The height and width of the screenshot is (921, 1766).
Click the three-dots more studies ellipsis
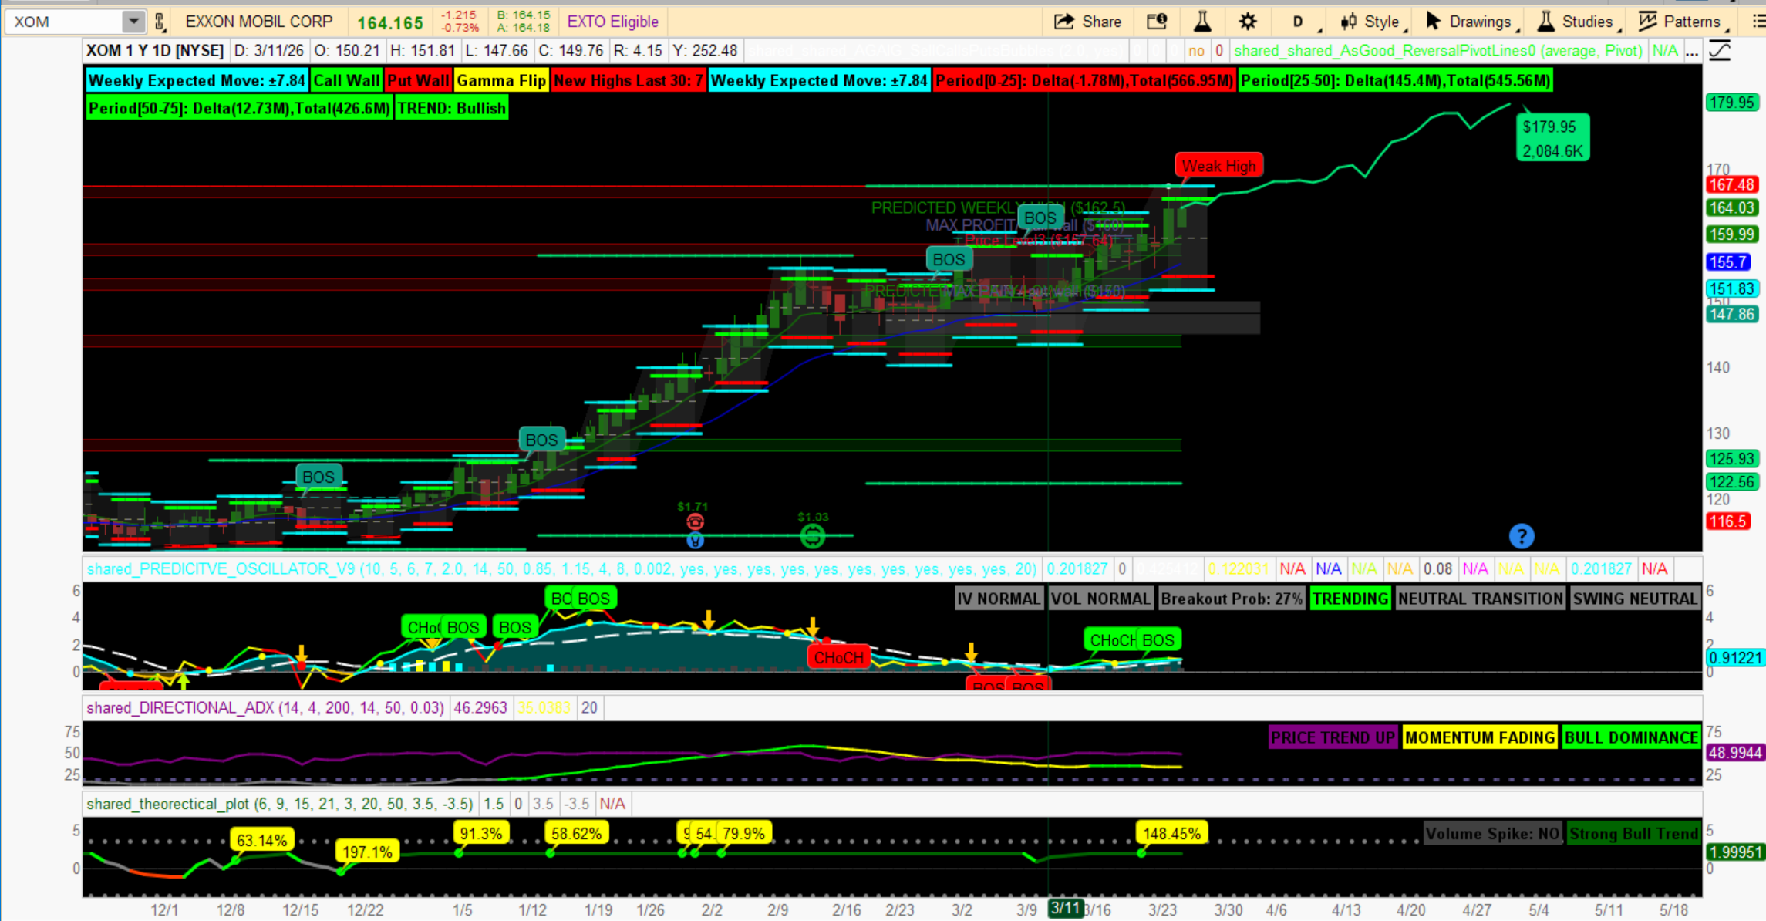click(x=1691, y=51)
